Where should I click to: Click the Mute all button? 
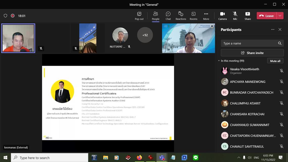click(275, 61)
